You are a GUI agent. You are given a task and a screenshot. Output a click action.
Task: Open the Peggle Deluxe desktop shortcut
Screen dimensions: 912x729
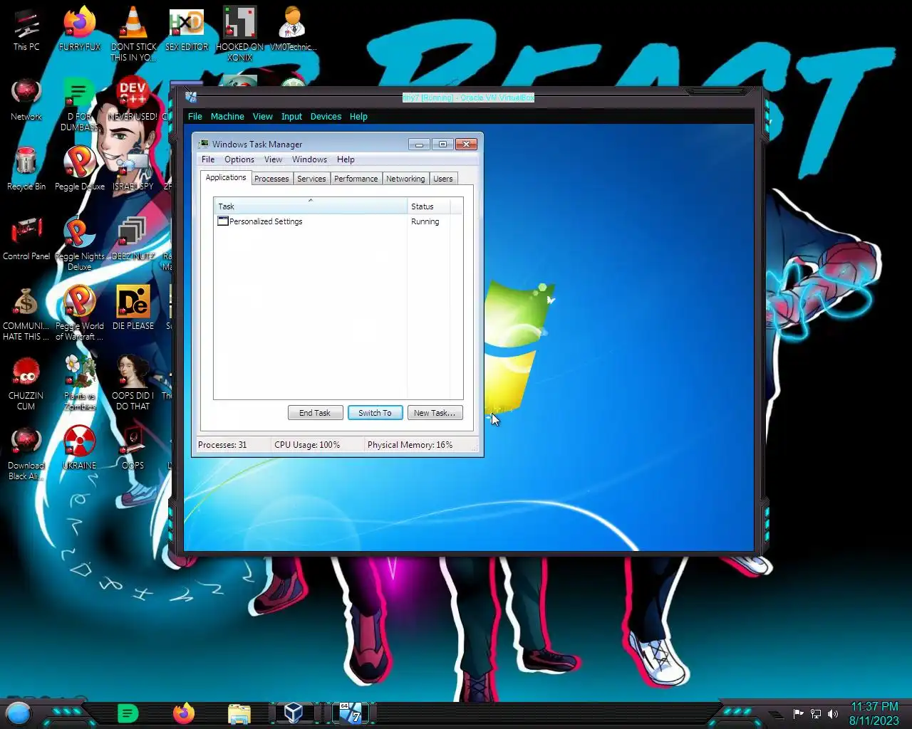coord(80,169)
